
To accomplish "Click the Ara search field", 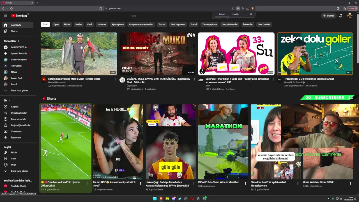I will 171,16.
